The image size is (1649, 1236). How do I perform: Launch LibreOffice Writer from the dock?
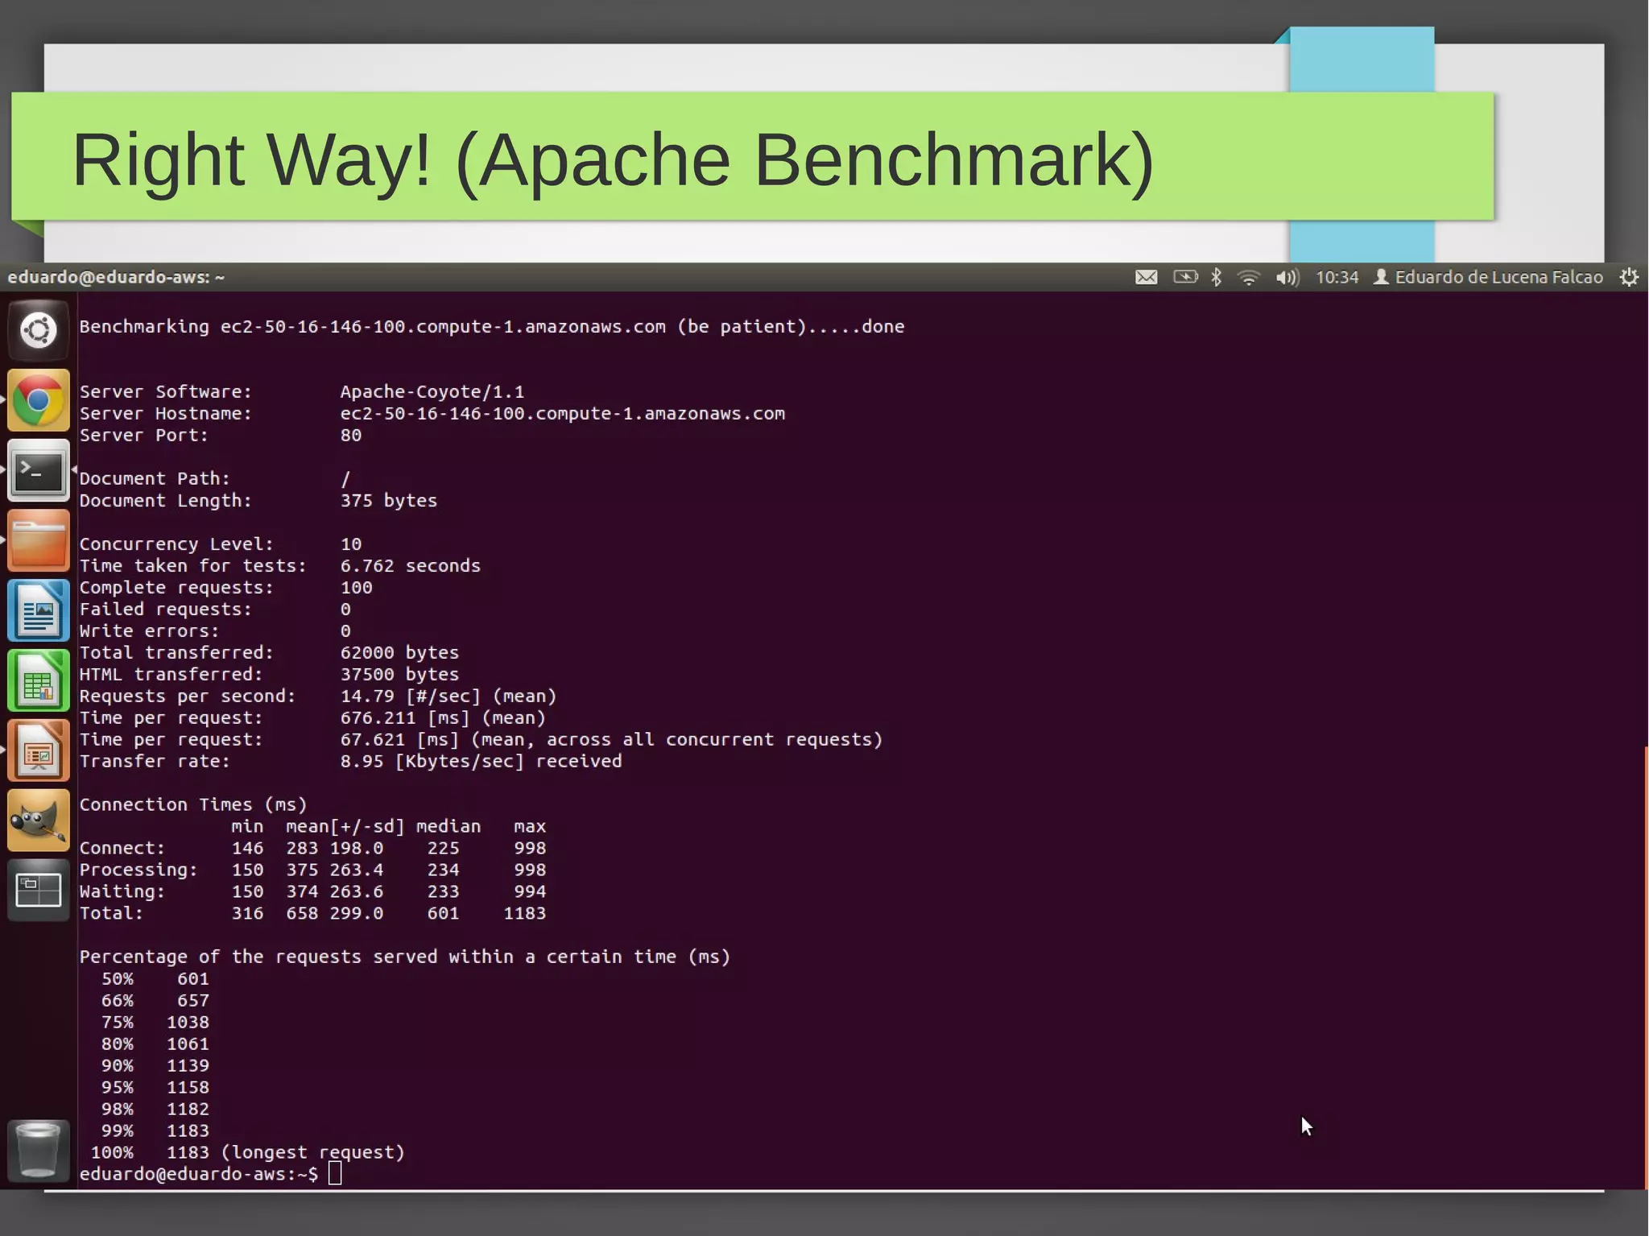[38, 610]
